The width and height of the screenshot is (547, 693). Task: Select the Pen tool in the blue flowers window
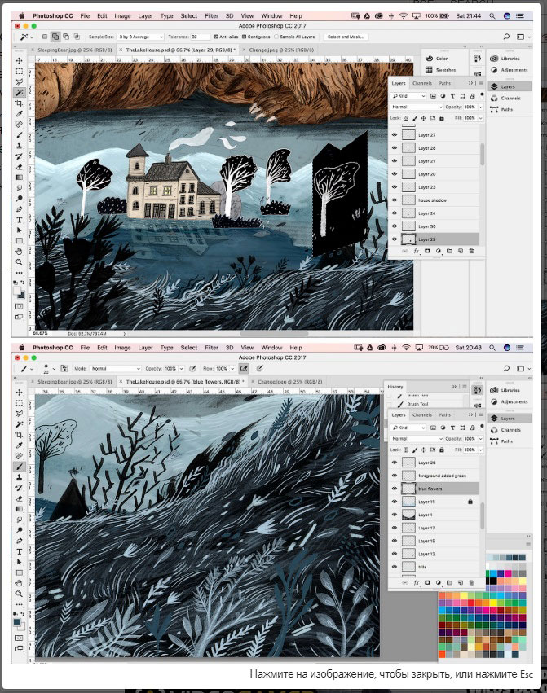click(20, 541)
